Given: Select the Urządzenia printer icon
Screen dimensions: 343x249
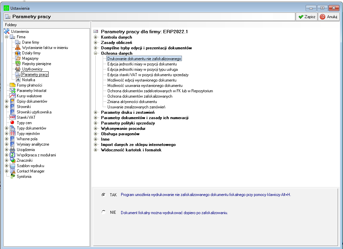Looking at the screenshot, I should tap(13, 150).
